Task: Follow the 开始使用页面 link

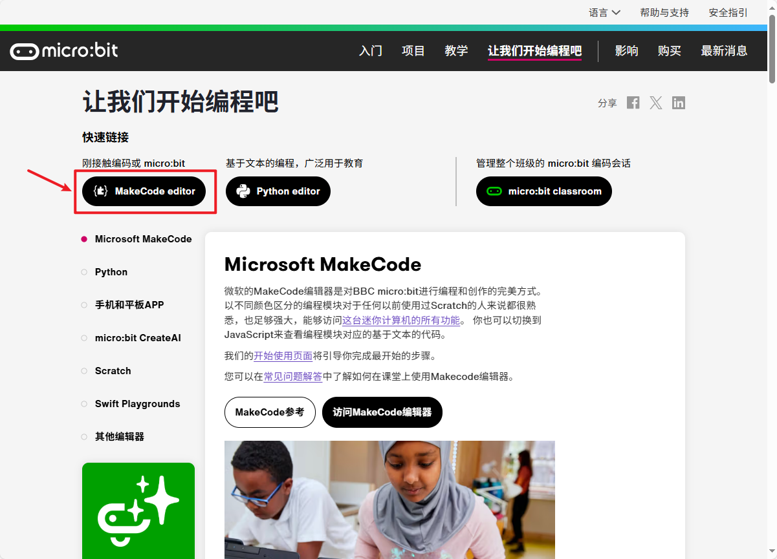Action: point(283,356)
